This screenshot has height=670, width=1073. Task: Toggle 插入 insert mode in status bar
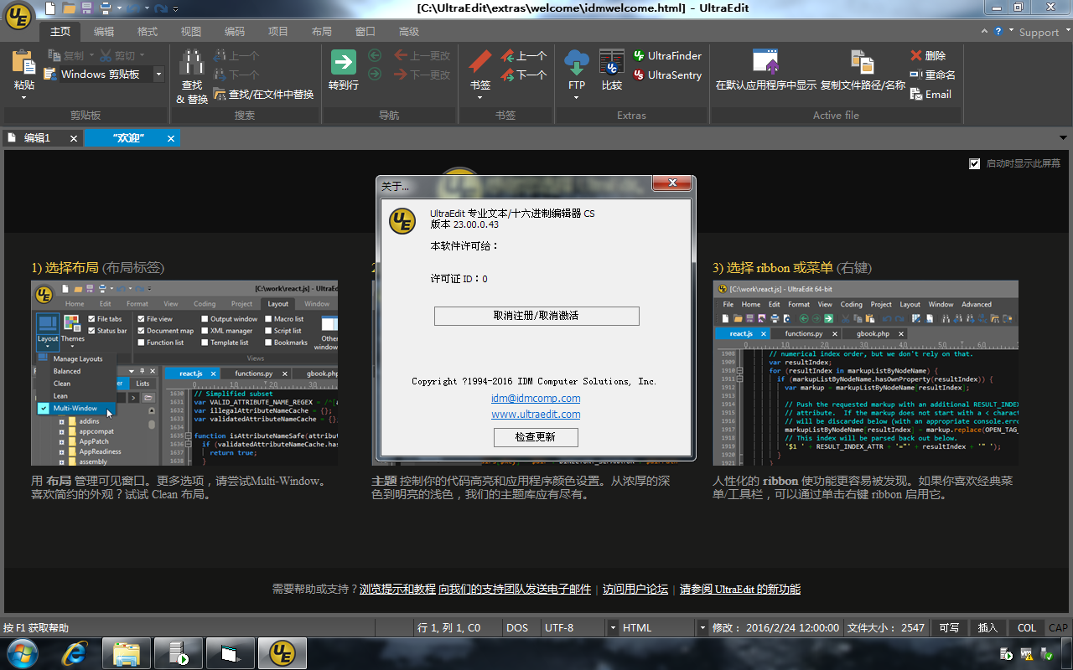point(987,627)
